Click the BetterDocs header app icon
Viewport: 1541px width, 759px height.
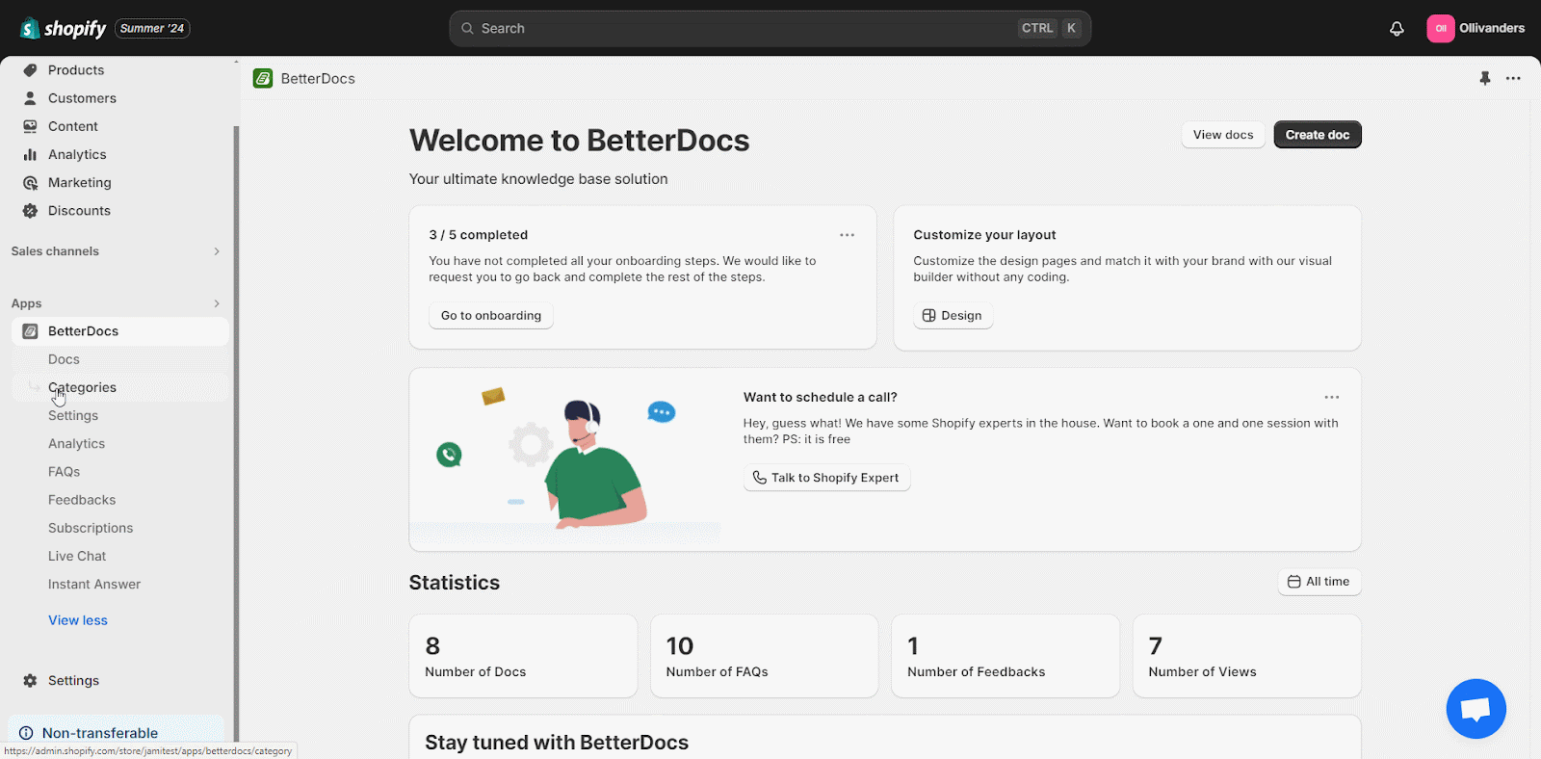pyautogui.click(x=263, y=78)
